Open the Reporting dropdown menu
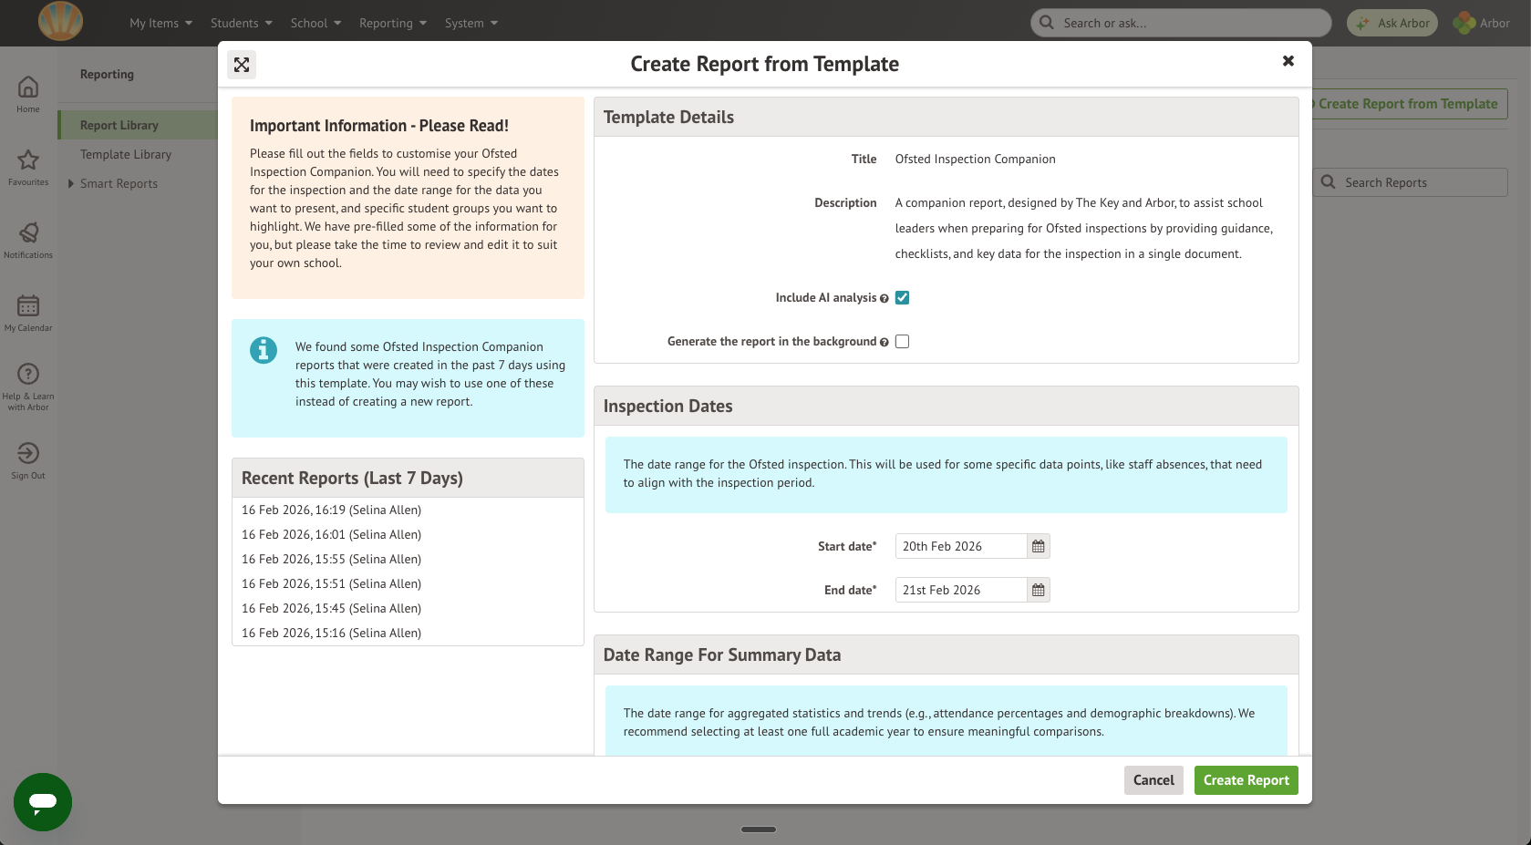 pyautogui.click(x=392, y=23)
